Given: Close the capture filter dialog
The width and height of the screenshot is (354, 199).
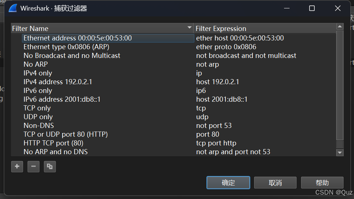Looking at the screenshot, I should (x=338, y=8).
